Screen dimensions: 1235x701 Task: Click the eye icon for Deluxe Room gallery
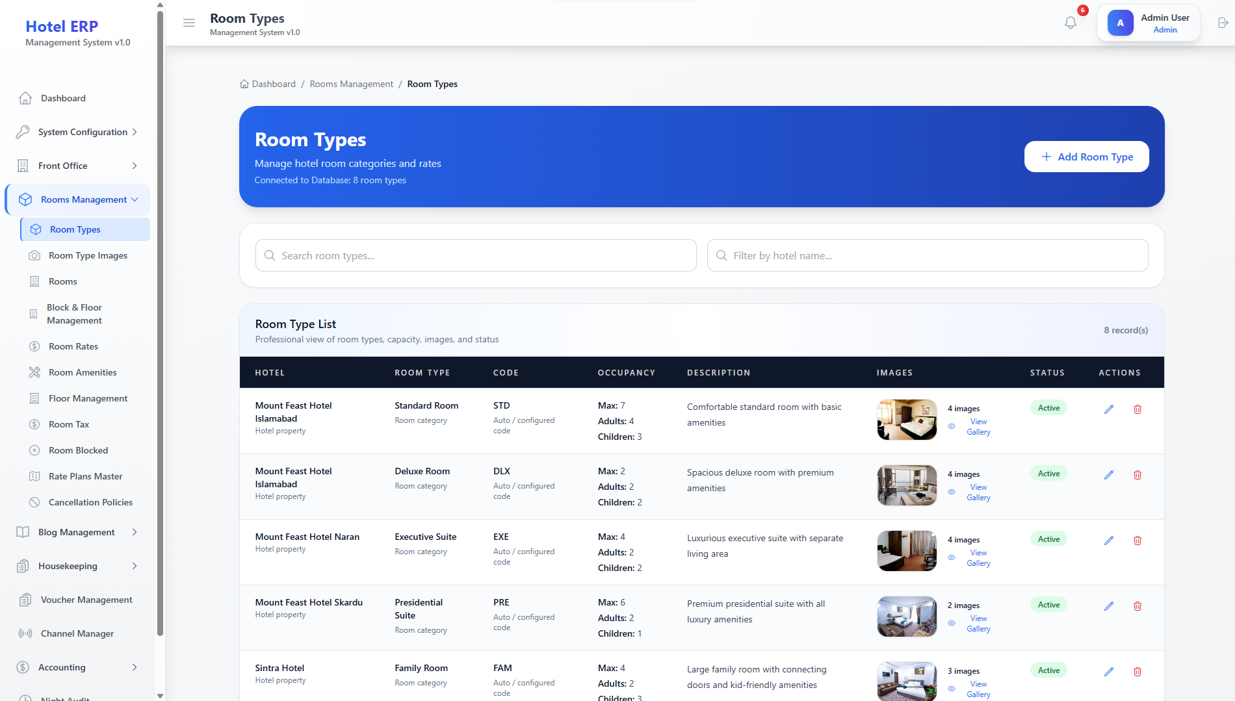[952, 492]
